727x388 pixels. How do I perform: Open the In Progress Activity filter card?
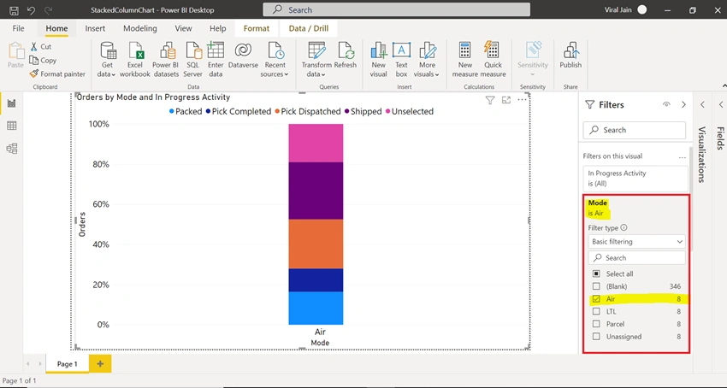tap(635, 179)
